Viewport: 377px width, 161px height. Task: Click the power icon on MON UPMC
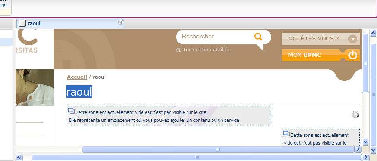352,55
